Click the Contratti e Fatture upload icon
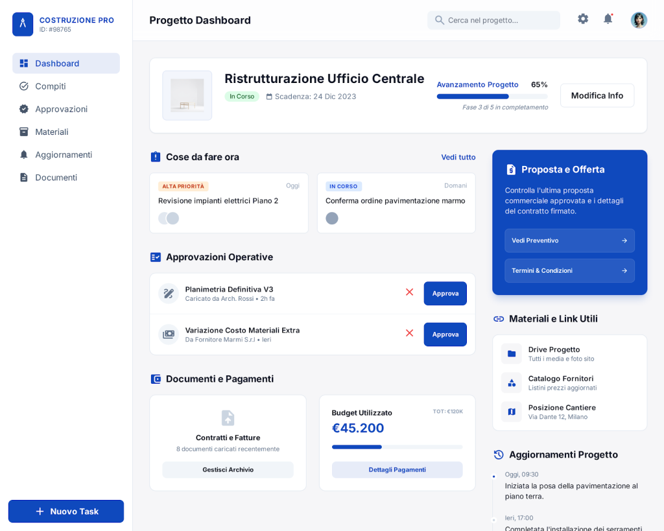The height and width of the screenshot is (531, 664). pyautogui.click(x=228, y=418)
